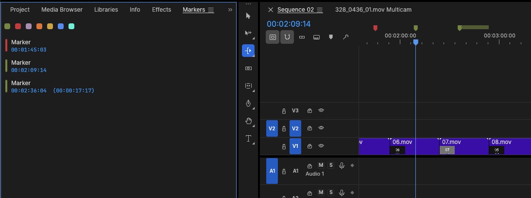
Task: Enable voice-over record on A1
Action: (x=342, y=165)
